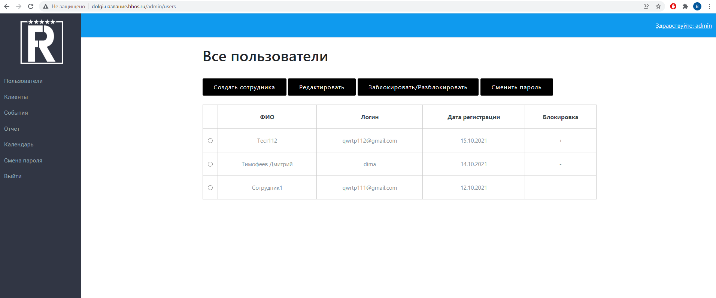Click the Создать сотрудника button
This screenshot has height=298, width=716.
[x=245, y=87]
